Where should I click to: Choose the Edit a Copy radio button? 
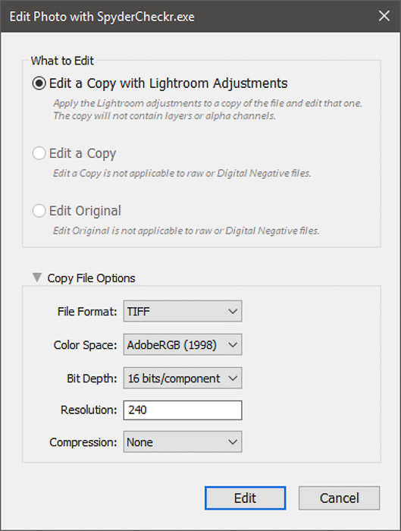(x=39, y=153)
